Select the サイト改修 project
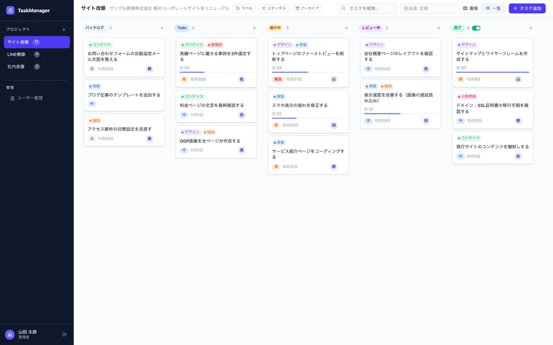The width and height of the screenshot is (553, 345). (x=37, y=42)
